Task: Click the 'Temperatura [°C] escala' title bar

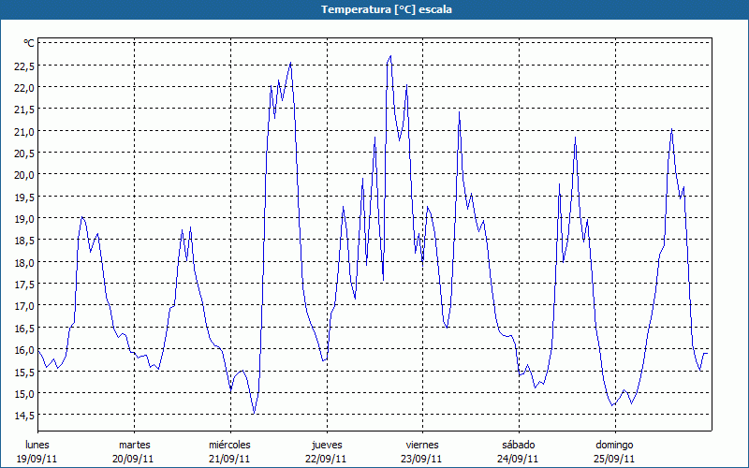Action: 374,9
